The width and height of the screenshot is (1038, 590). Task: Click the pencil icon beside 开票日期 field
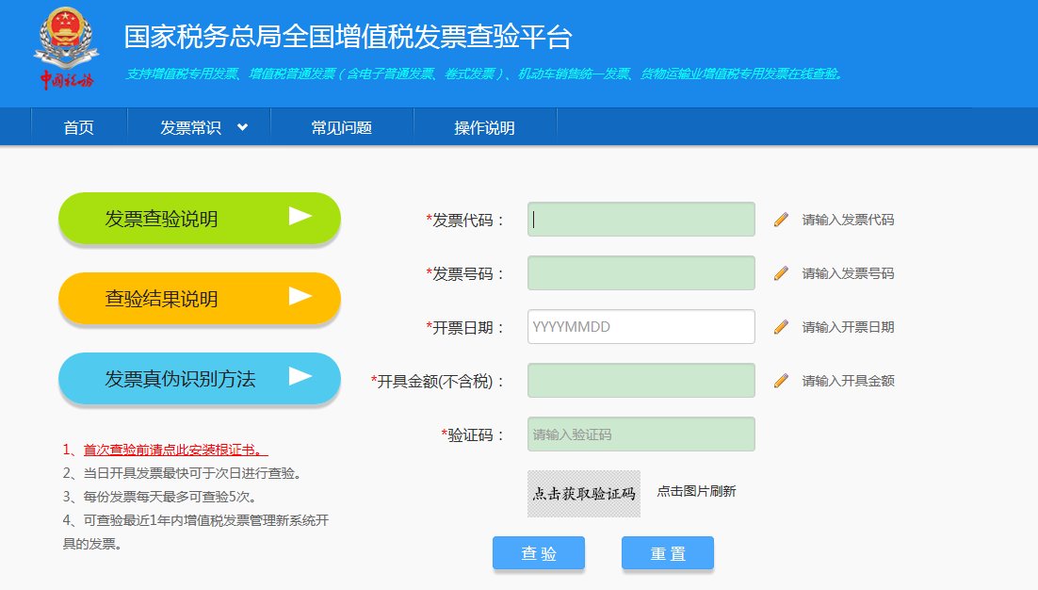click(780, 326)
